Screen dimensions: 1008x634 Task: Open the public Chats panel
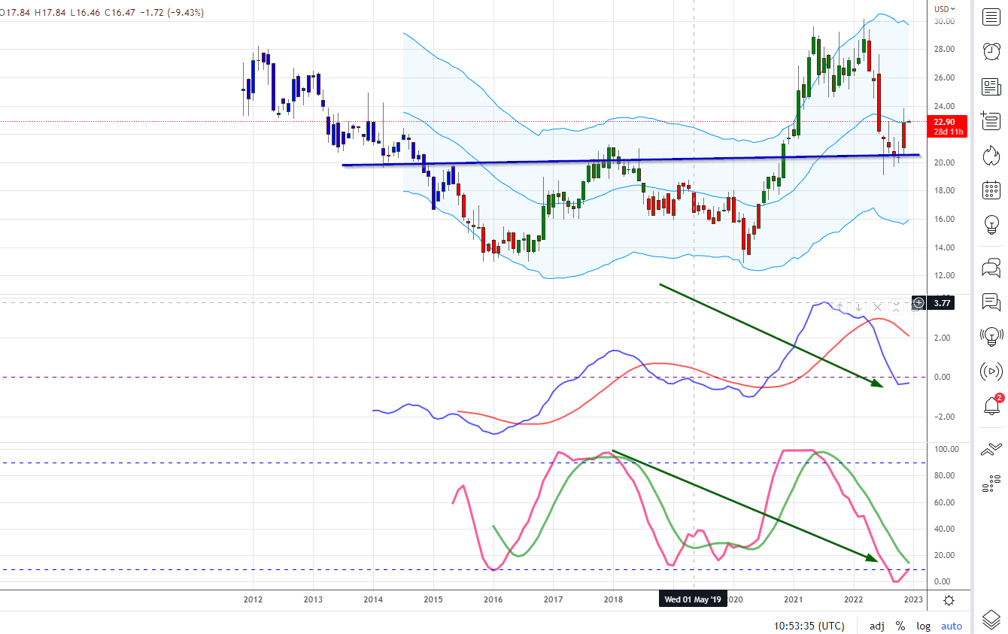tap(991, 268)
